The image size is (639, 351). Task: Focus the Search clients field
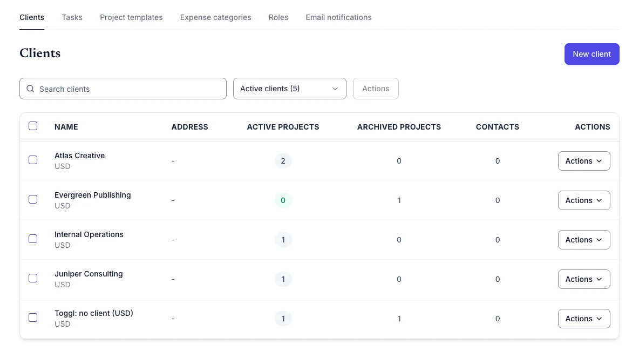(123, 89)
